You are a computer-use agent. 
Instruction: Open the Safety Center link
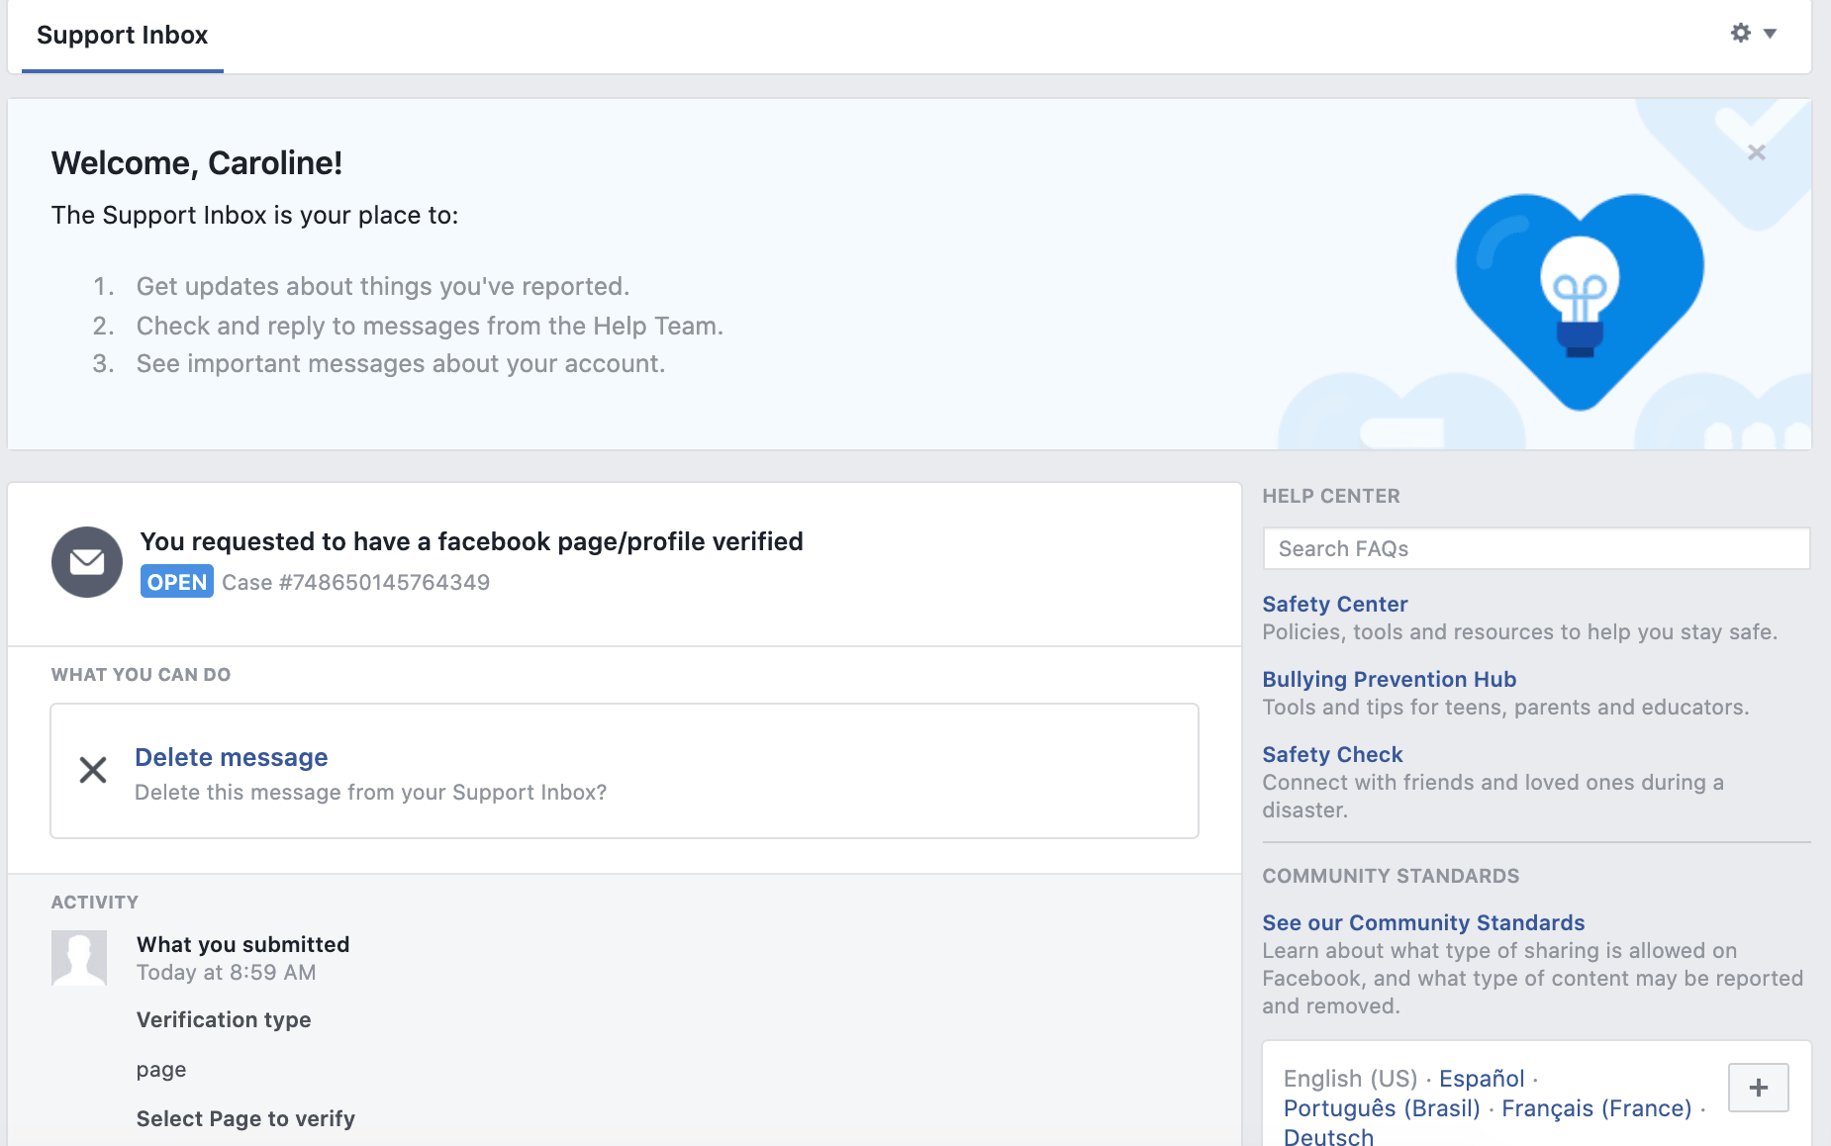[1334, 604]
